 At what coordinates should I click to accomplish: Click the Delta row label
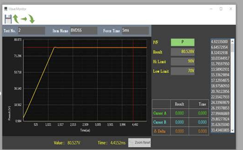[160, 131]
